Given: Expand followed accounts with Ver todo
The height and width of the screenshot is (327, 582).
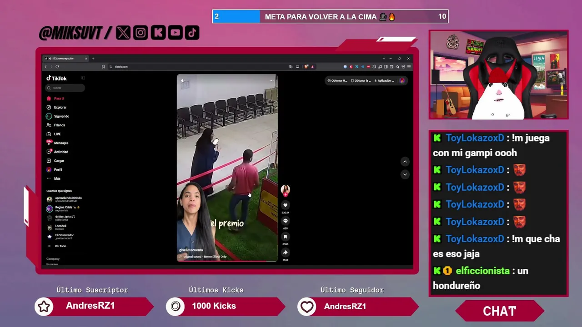Looking at the screenshot, I should click(57, 246).
